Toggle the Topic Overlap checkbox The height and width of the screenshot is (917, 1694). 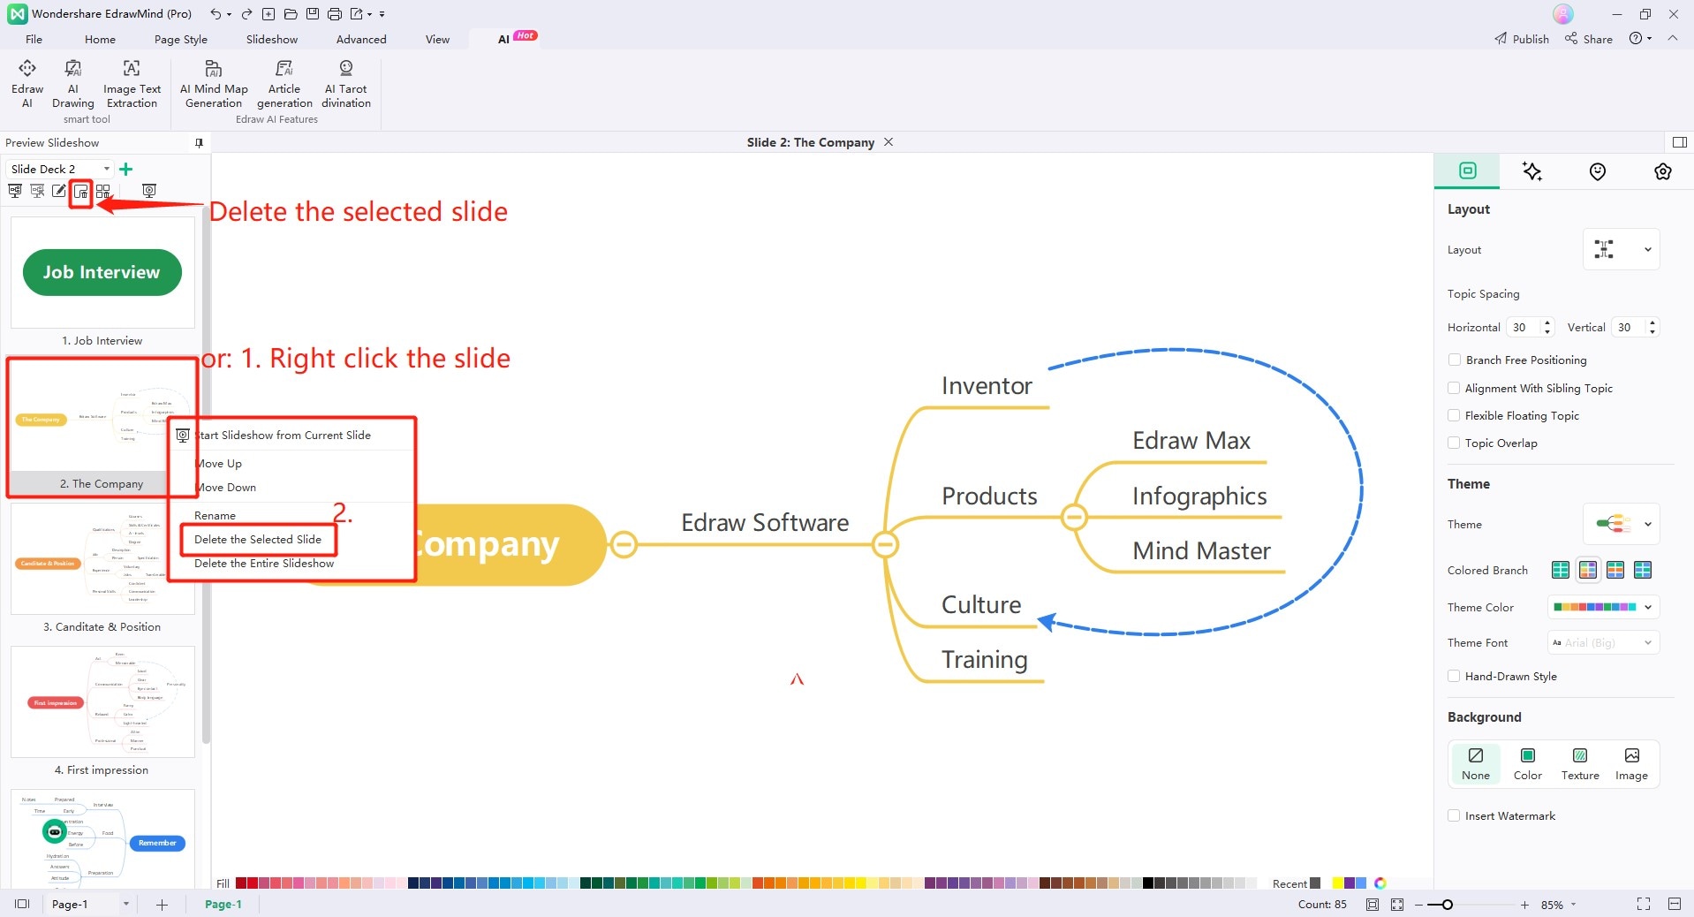click(x=1454, y=443)
